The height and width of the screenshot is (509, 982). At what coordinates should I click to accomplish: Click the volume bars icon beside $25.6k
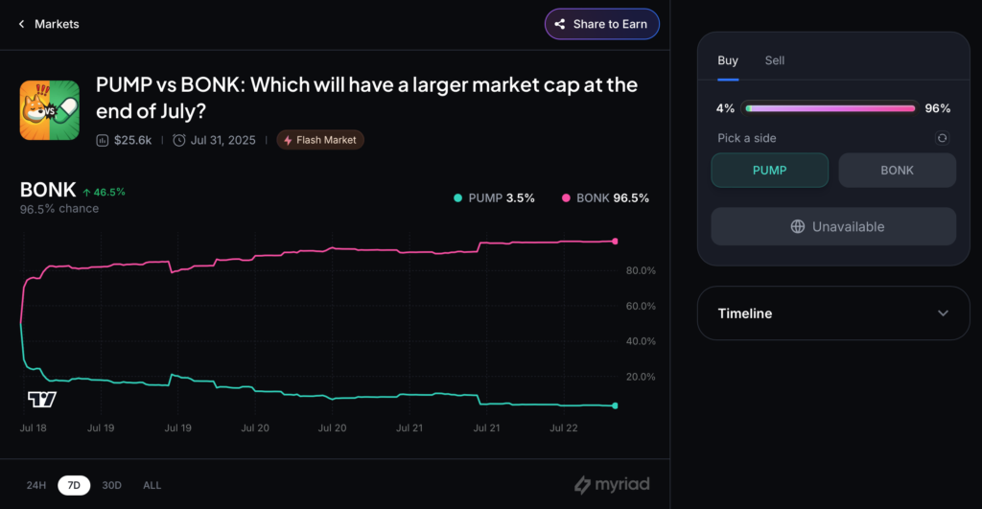(103, 140)
